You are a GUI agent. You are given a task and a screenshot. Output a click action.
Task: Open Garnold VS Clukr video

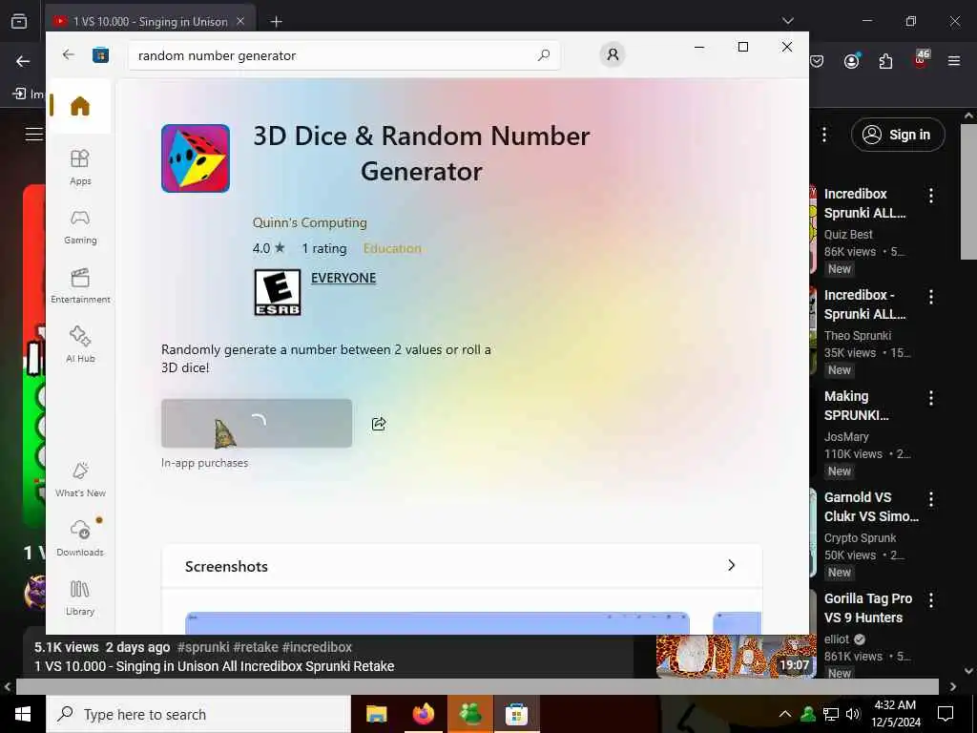(x=871, y=507)
